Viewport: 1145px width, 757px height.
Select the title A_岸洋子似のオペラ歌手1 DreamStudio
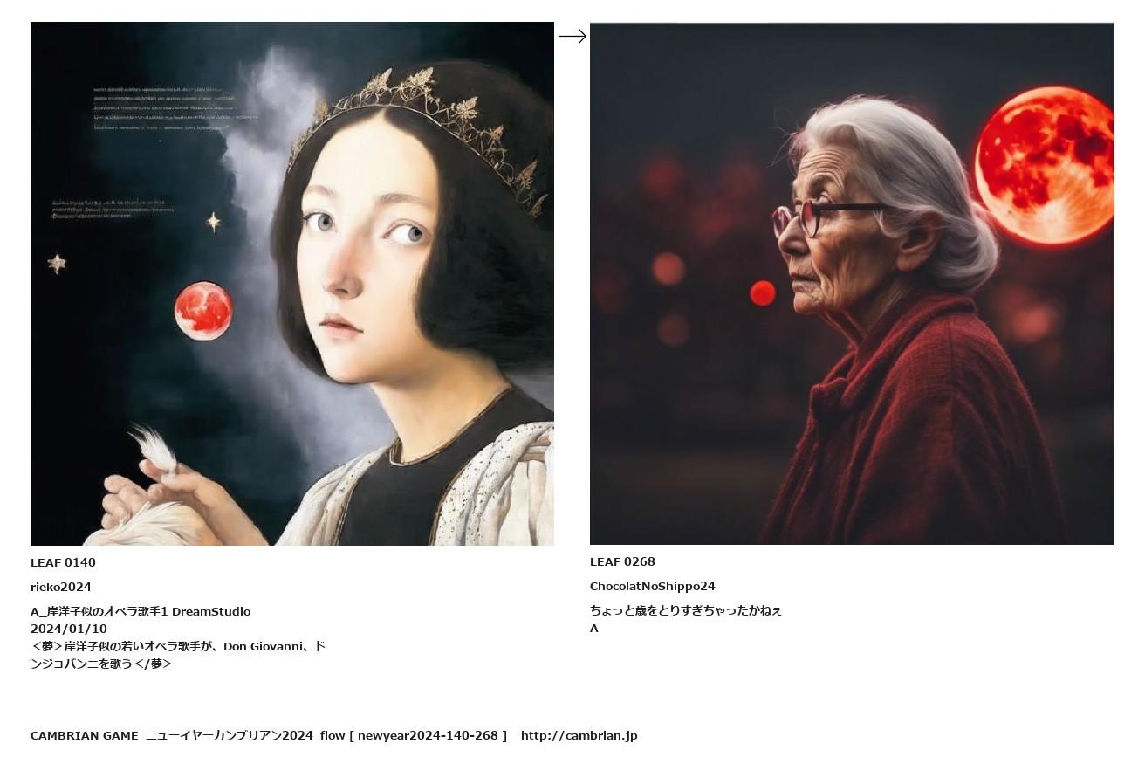point(141,611)
